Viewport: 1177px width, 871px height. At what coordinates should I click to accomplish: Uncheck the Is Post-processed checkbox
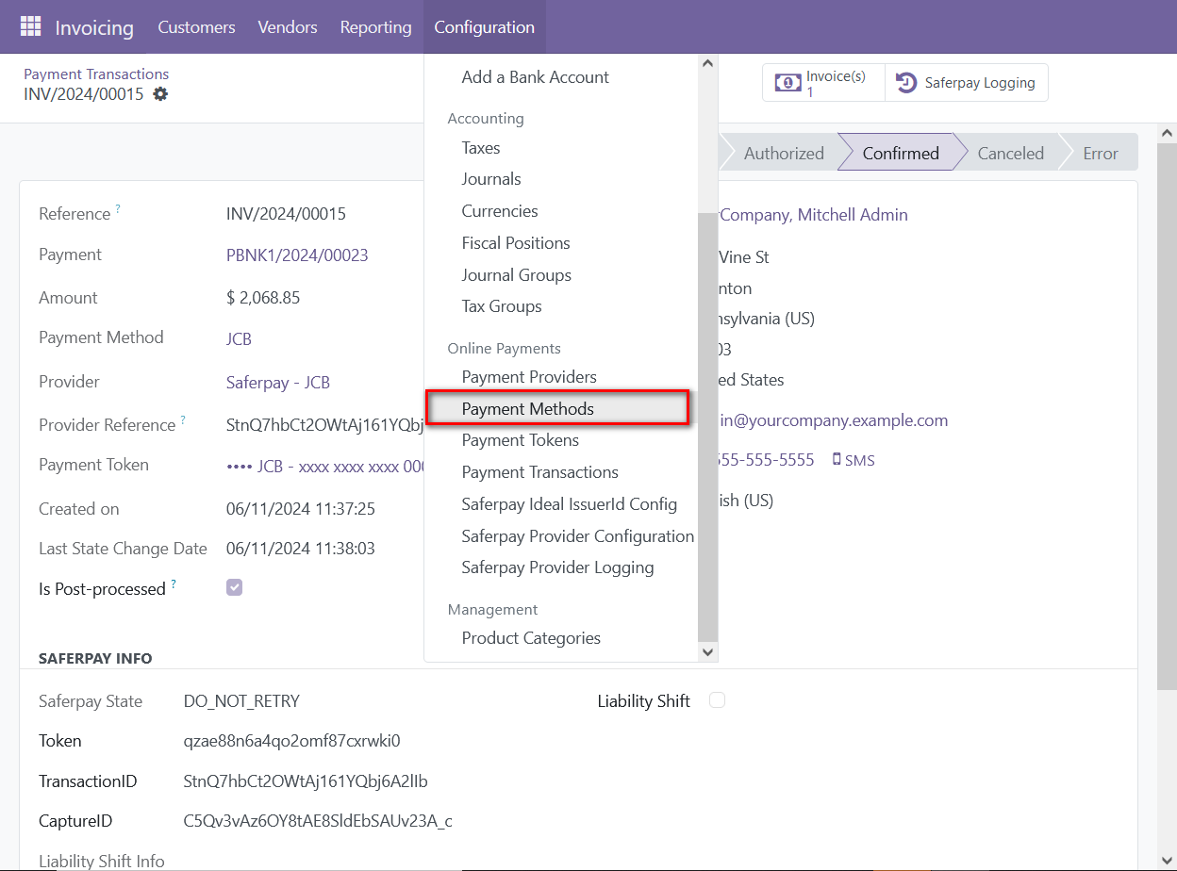coord(234,587)
